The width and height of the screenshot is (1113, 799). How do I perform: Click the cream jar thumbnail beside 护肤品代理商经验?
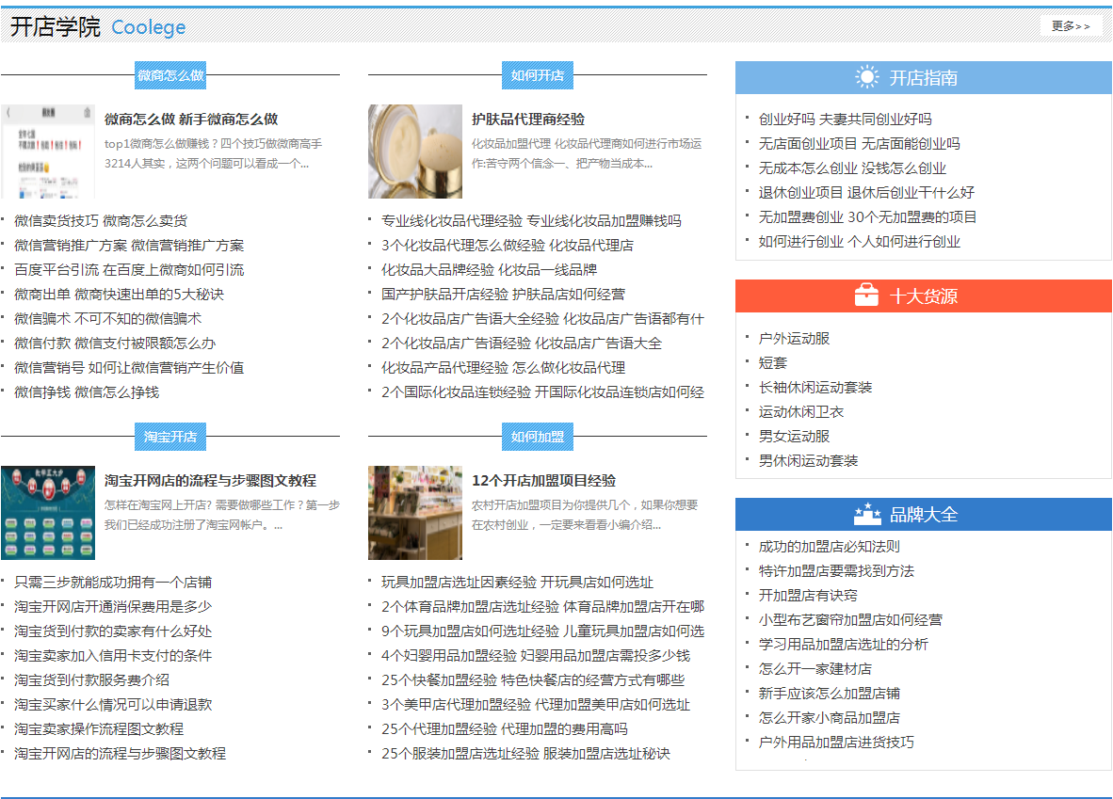[x=414, y=151]
